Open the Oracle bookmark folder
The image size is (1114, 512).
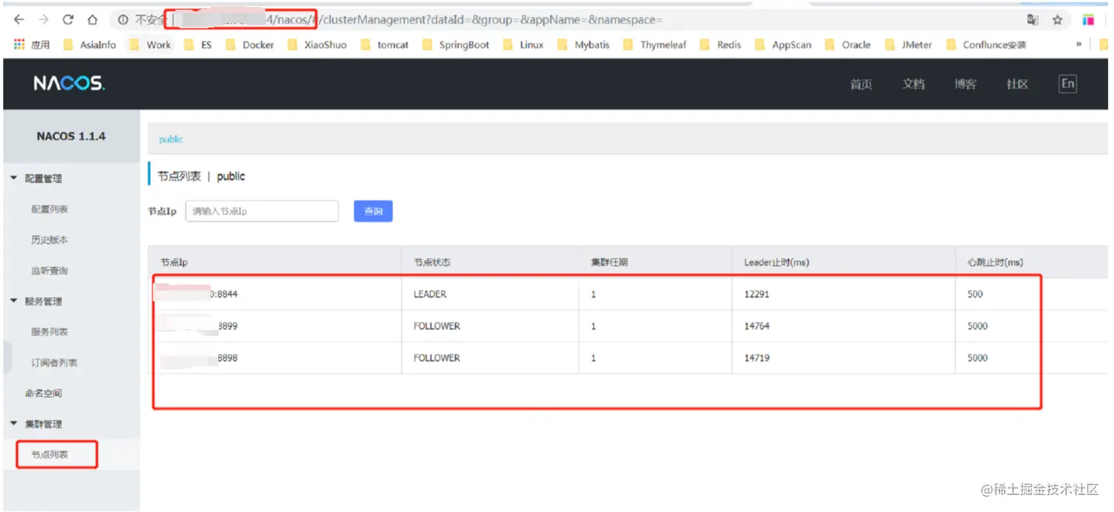pyautogui.click(x=848, y=44)
